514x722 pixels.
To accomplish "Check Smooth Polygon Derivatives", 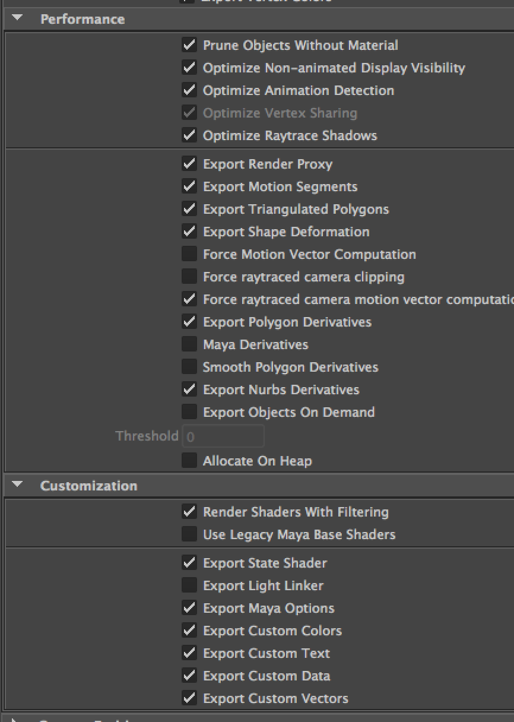I will [x=189, y=367].
